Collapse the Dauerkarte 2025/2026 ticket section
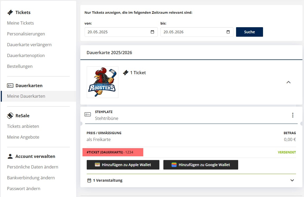 coord(288,82)
